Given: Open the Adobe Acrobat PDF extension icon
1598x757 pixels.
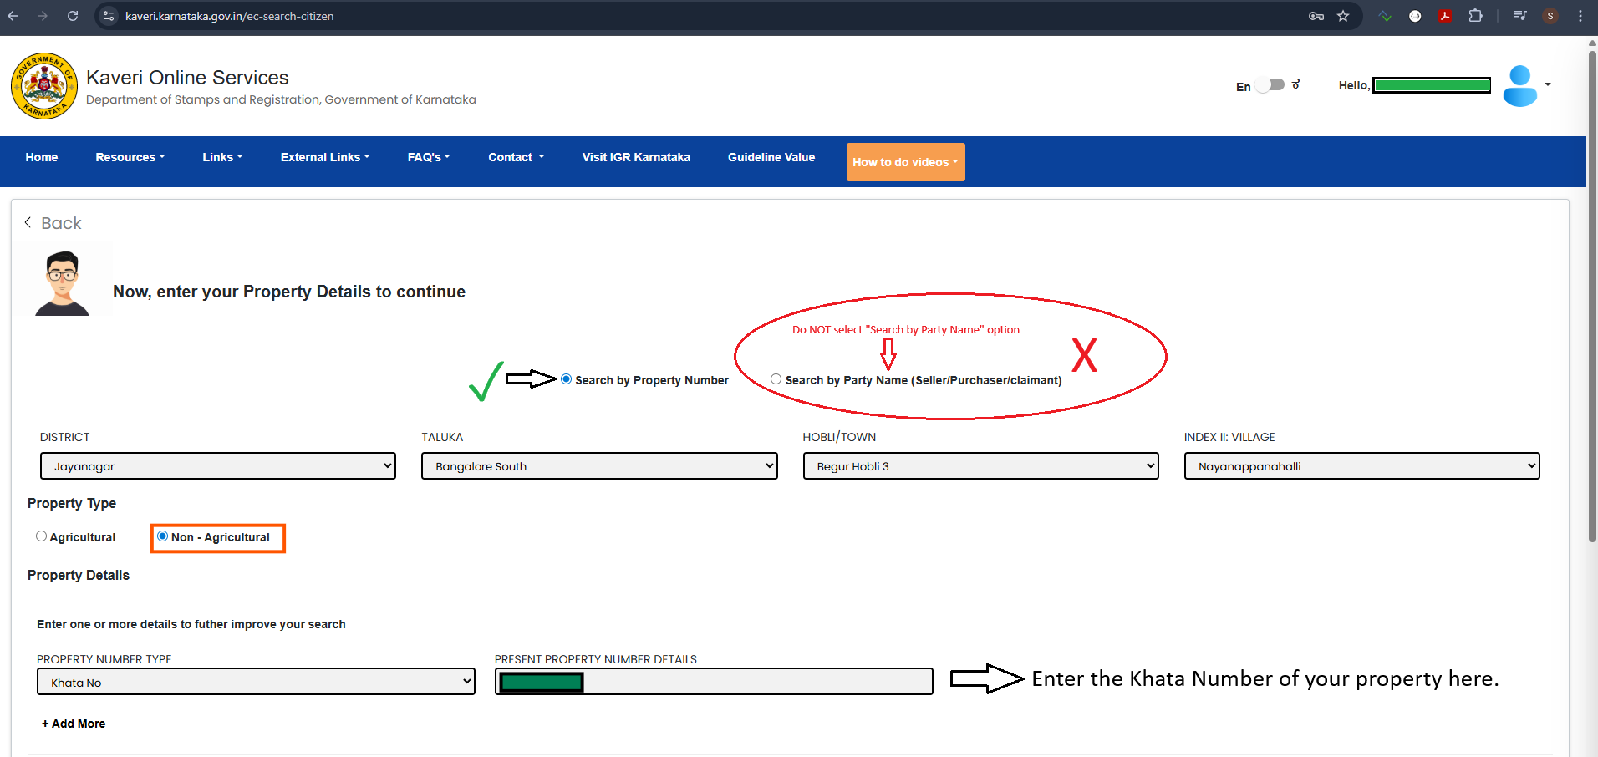Looking at the screenshot, I should [1445, 16].
